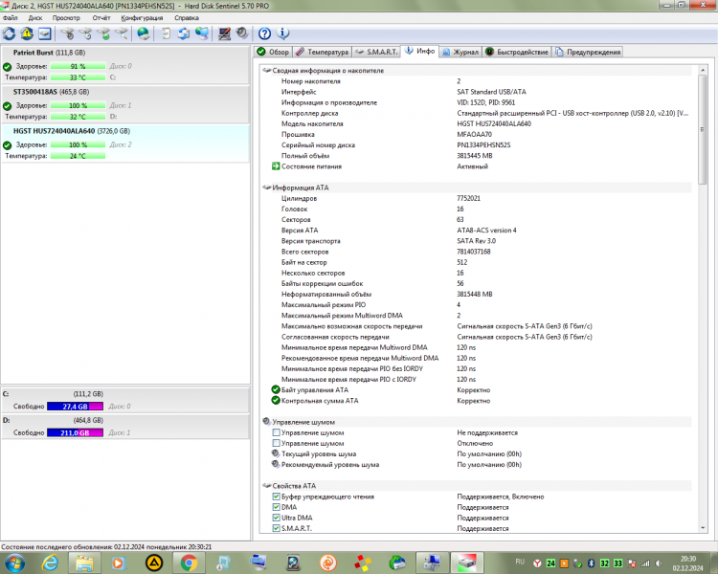Open the Диск menu
The image size is (718, 574).
[35, 18]
